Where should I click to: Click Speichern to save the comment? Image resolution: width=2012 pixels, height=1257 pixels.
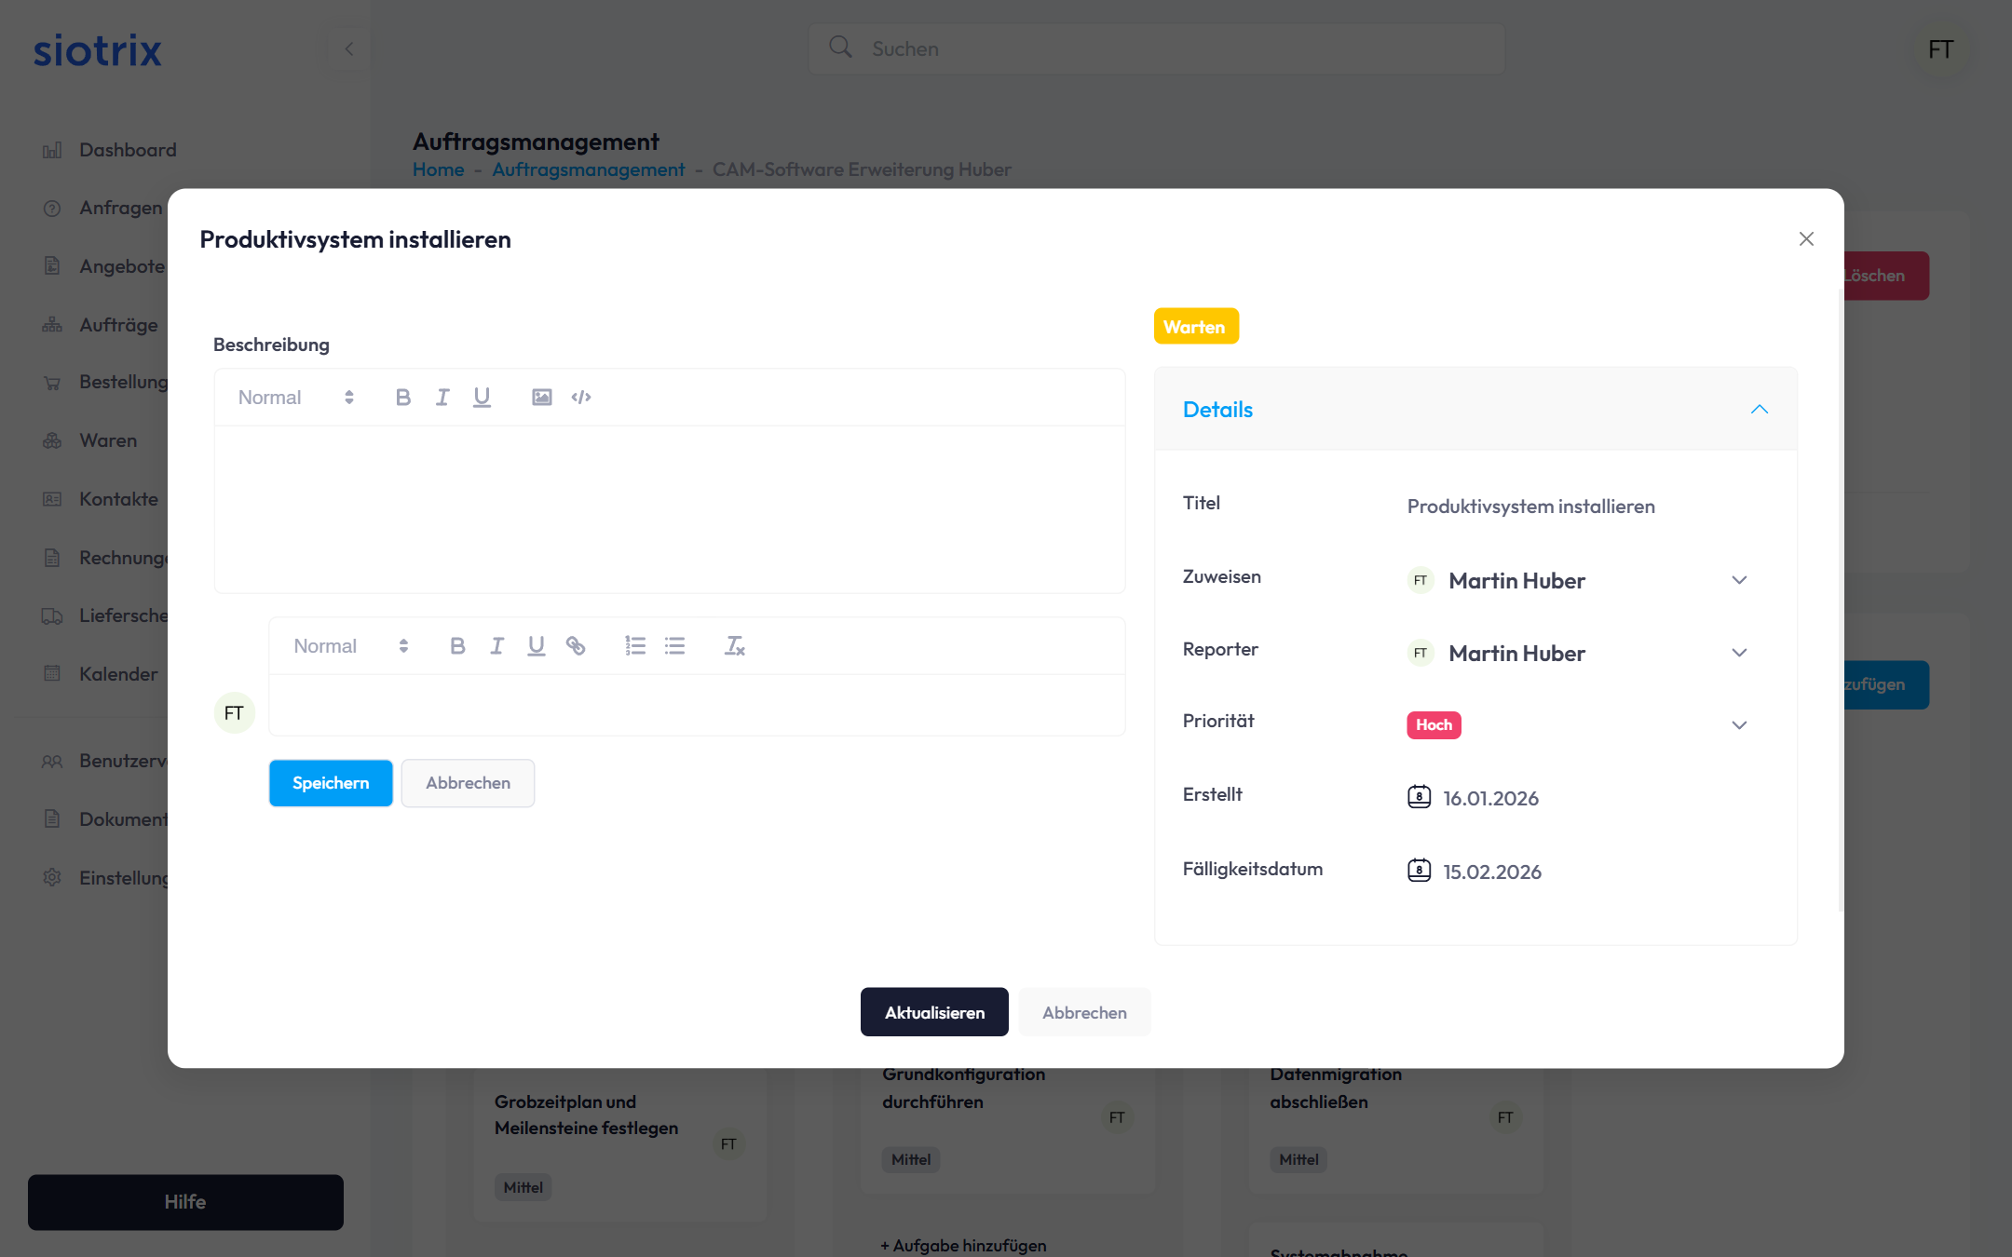(331, 783)
